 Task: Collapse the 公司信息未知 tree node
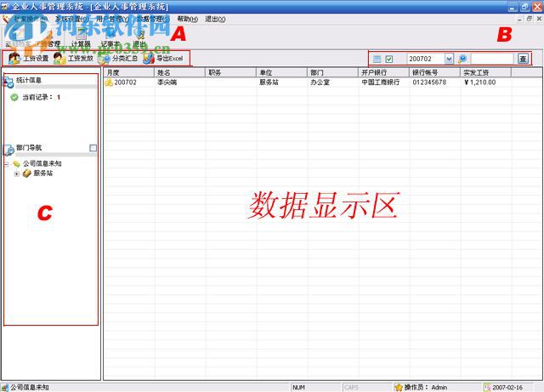7,164
